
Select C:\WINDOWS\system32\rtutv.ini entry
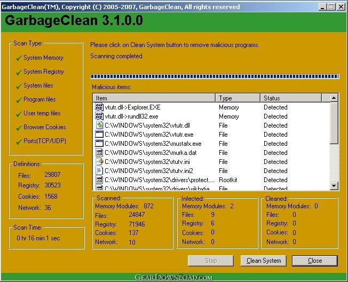pyautogui.click(x=147, y=162)
